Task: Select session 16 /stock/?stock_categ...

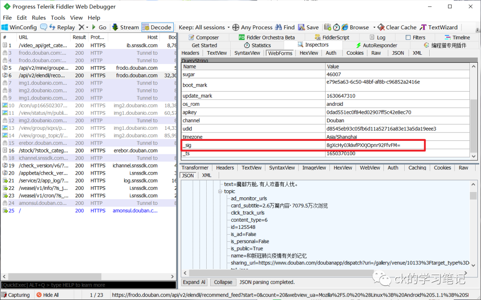Action: pyautogui.click(x=89, y=150)
